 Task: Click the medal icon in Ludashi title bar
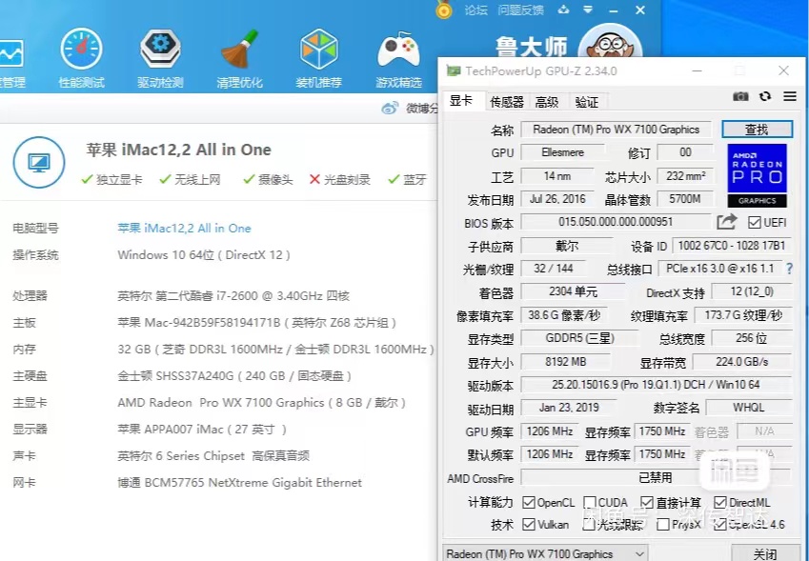click(x=444, y=10)
